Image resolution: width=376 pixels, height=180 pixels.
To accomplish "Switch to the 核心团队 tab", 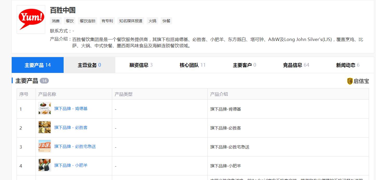I will pyautogui.click(x=193, y=65).
